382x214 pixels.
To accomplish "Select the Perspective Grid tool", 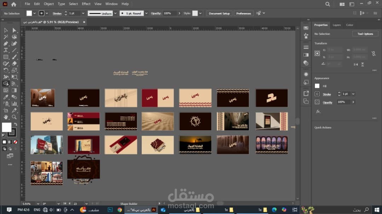I will click(x=15, y=83).
